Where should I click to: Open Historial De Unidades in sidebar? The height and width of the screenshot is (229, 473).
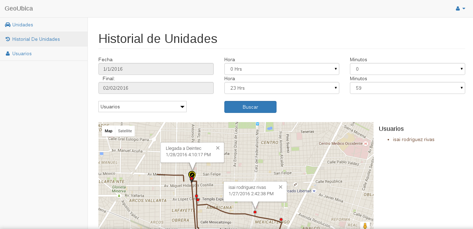(x=44, y=39)
